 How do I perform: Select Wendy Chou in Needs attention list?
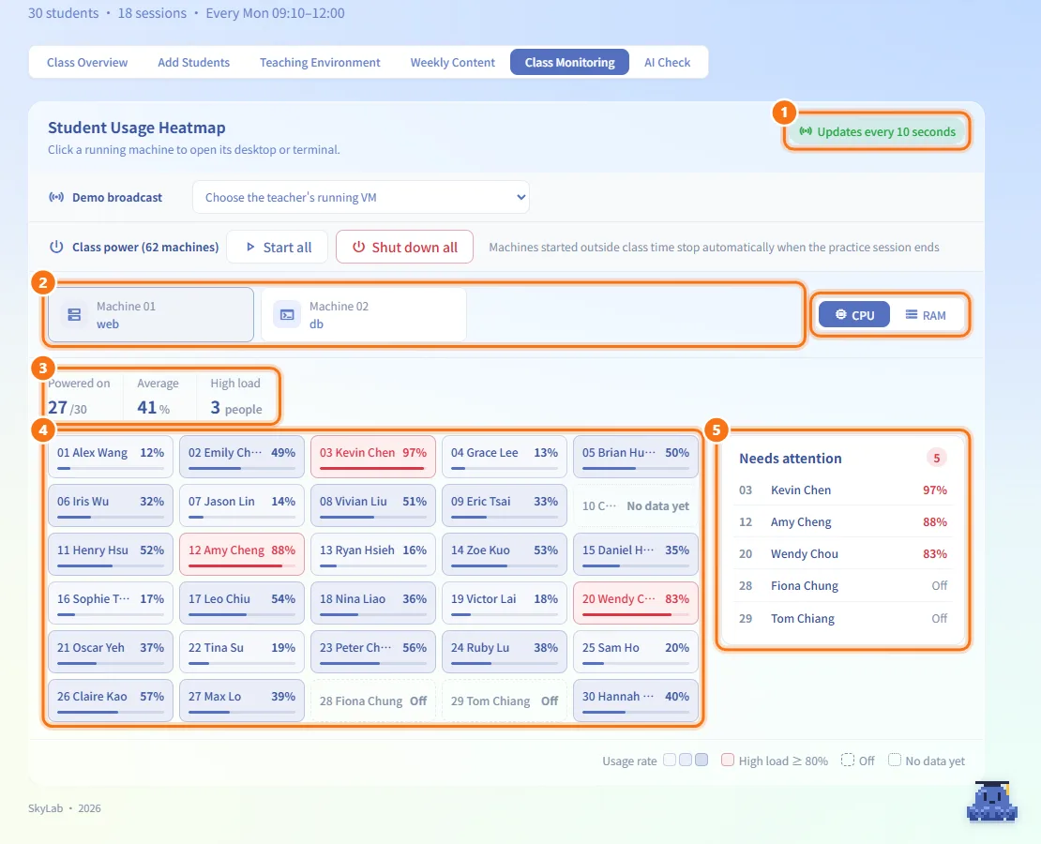842,554
